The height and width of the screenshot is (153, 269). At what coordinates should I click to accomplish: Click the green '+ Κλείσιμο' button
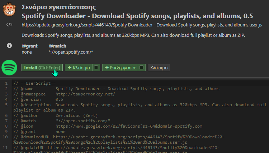tap(79, 68)
